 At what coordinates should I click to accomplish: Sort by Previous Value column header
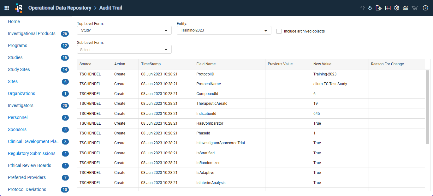point(288,64)
